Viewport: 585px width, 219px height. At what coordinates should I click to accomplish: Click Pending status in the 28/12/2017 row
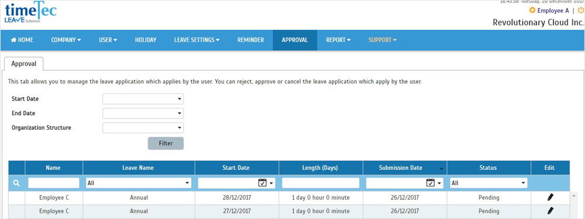[x=488, y=197]
